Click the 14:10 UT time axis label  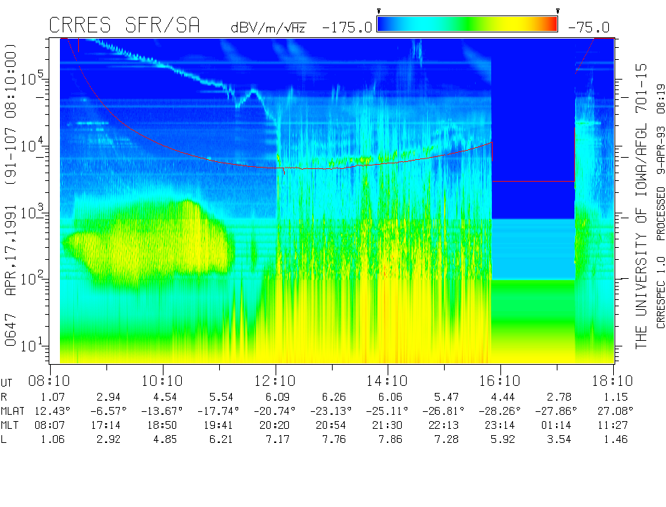click(388, 381)
